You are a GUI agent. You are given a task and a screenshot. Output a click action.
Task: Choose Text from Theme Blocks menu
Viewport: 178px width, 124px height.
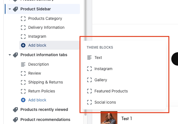click(98, 58)
